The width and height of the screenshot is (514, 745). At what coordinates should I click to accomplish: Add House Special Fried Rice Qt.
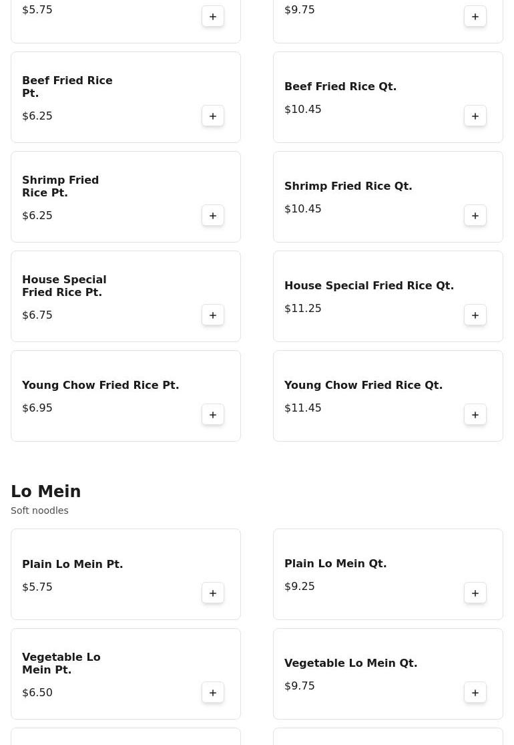(x=475, y=315)
